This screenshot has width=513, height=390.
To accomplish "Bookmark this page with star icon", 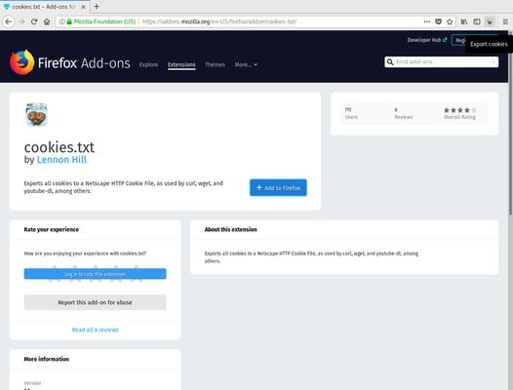I will [450, 21].
